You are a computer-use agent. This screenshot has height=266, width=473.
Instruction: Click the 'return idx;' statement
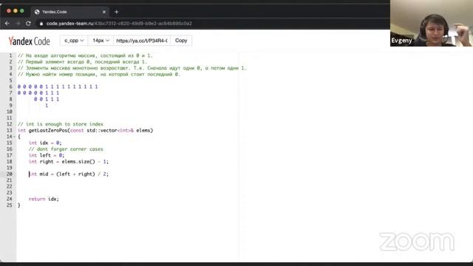[x=44, y=199]
